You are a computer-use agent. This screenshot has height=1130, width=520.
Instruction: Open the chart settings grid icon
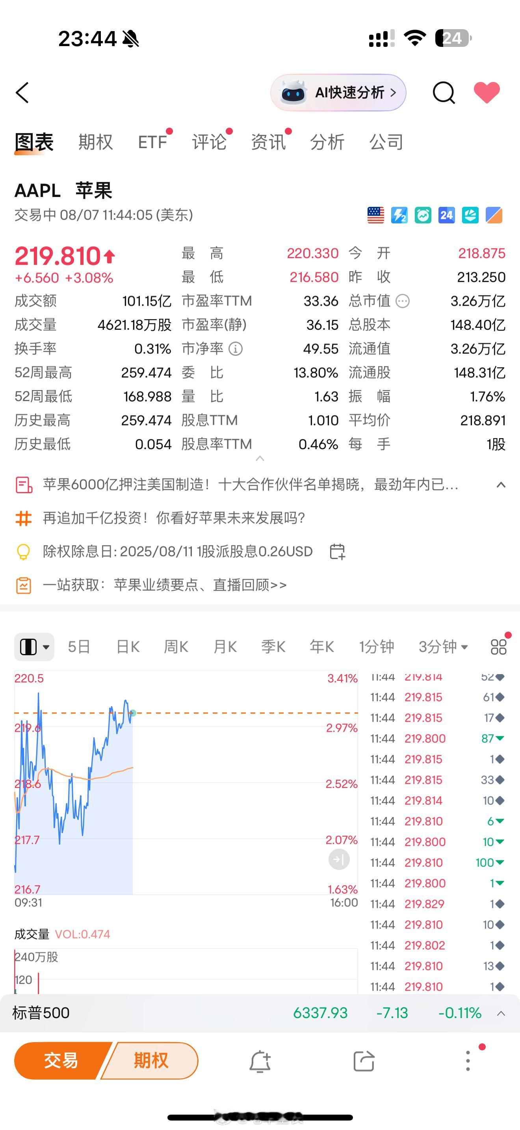click(498, 647)
